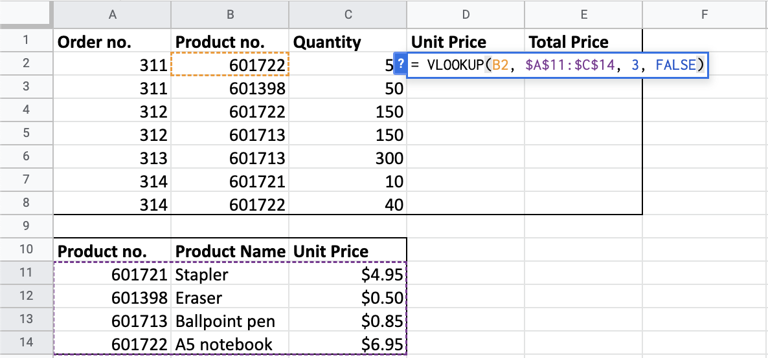
Task: Select row 3 header
Action: (26, 87)
